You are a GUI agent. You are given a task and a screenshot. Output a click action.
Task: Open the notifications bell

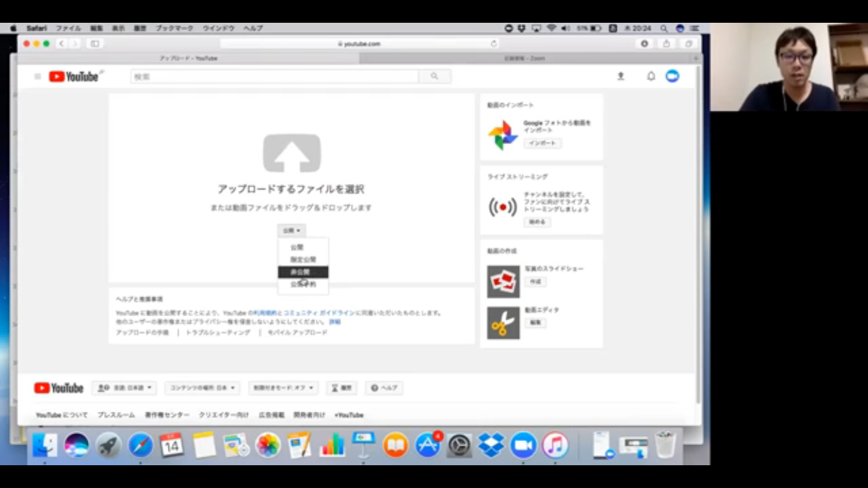pos(651,76)
